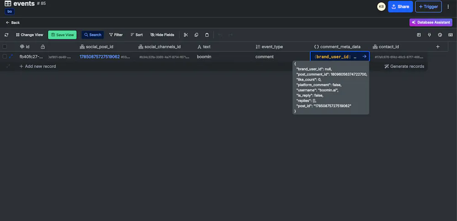Select the social_channels_id cell #b34c32fa
Image resolution: width=457 pixels, height=221 pixels.
(x=165, y=57)
